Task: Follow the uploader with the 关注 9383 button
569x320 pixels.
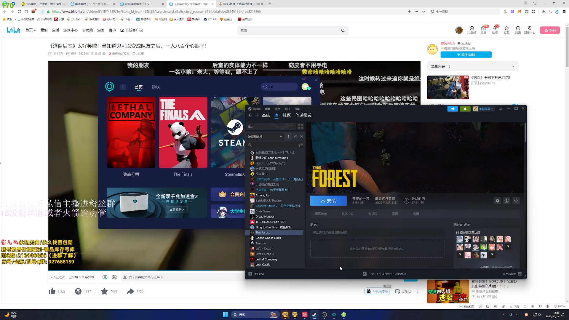Action: [466, 55]
